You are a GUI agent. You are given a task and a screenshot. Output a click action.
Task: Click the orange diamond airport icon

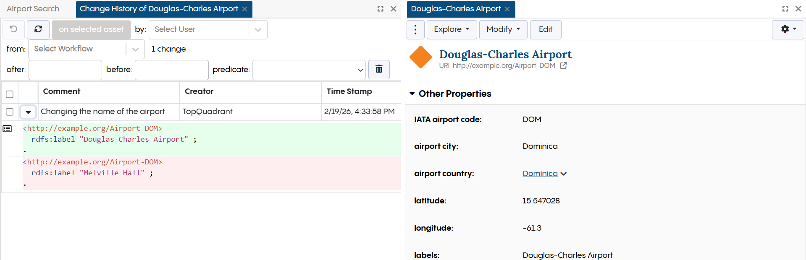tap(421, 57)
